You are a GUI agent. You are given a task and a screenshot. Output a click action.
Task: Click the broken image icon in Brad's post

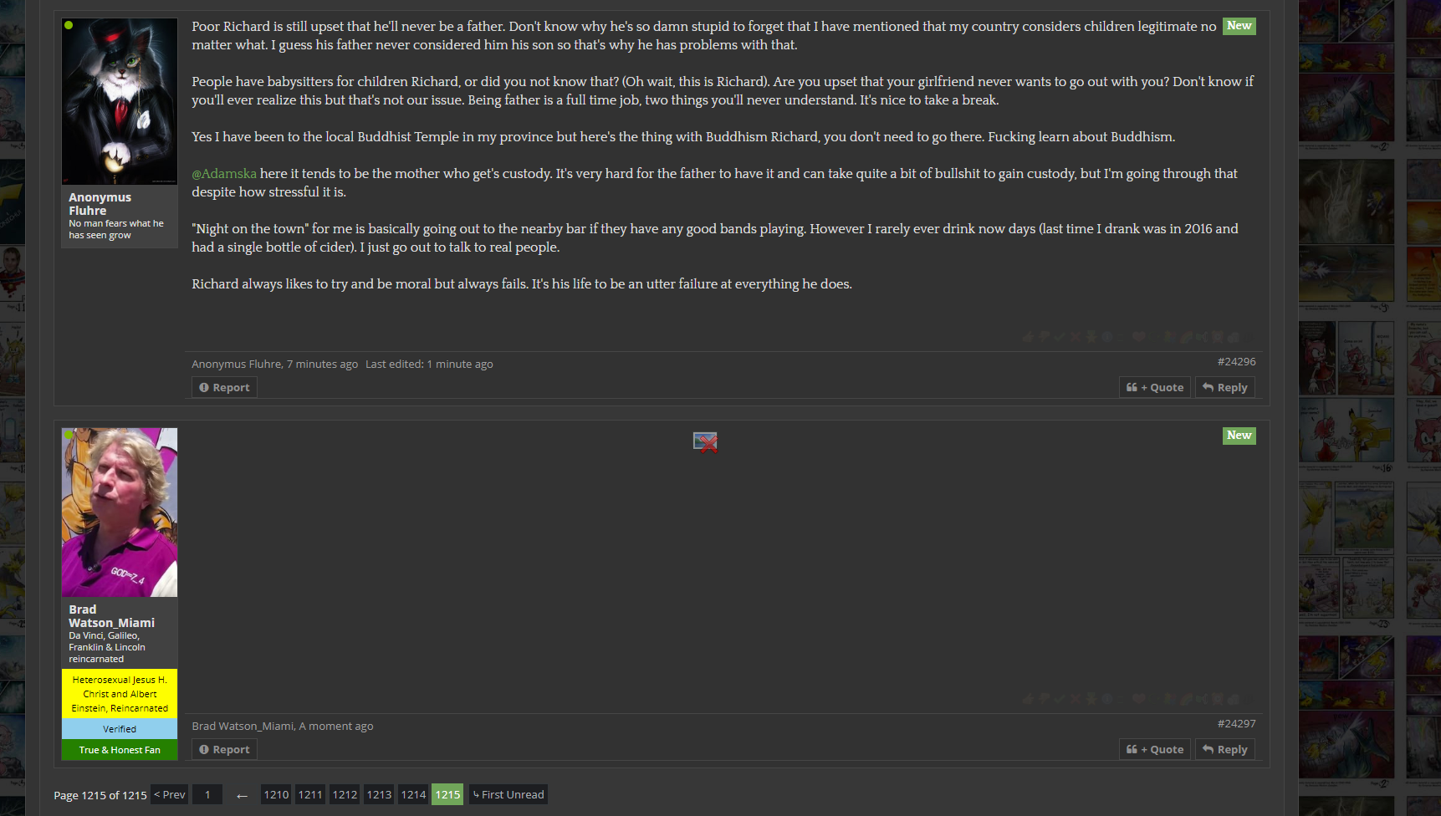click(705, 441)
